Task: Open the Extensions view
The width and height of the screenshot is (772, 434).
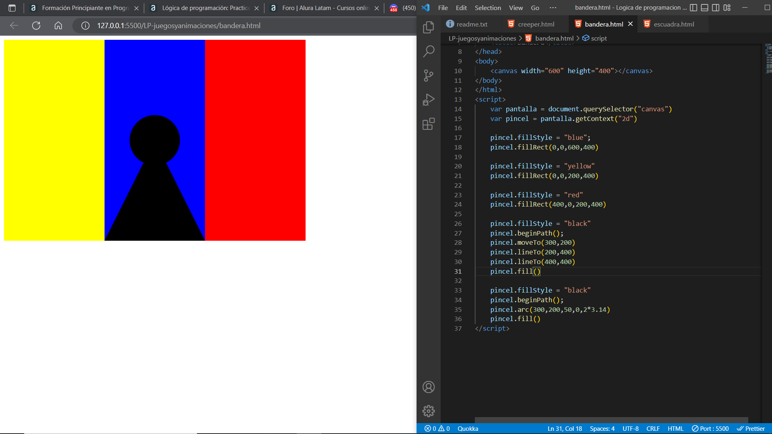Action: pos(429,124)
